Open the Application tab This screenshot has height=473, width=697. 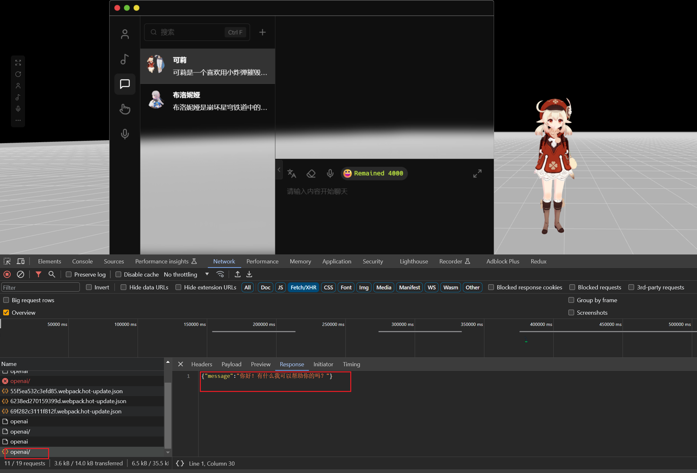coord(337,261)
